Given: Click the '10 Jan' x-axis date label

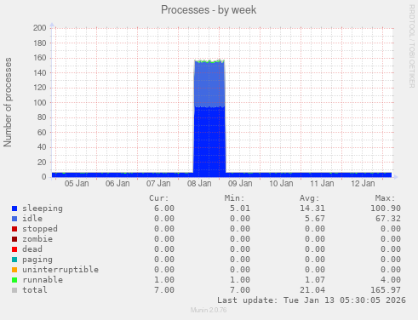Looking at the screenshot, I should (281, 184).
